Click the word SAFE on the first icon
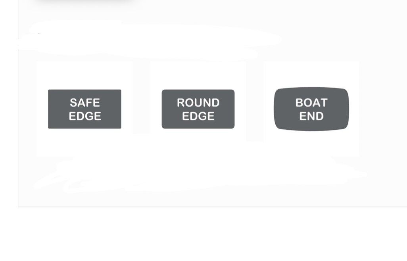Image resolution: width=407 pixels, height=261 pixels. pos(85,103)
